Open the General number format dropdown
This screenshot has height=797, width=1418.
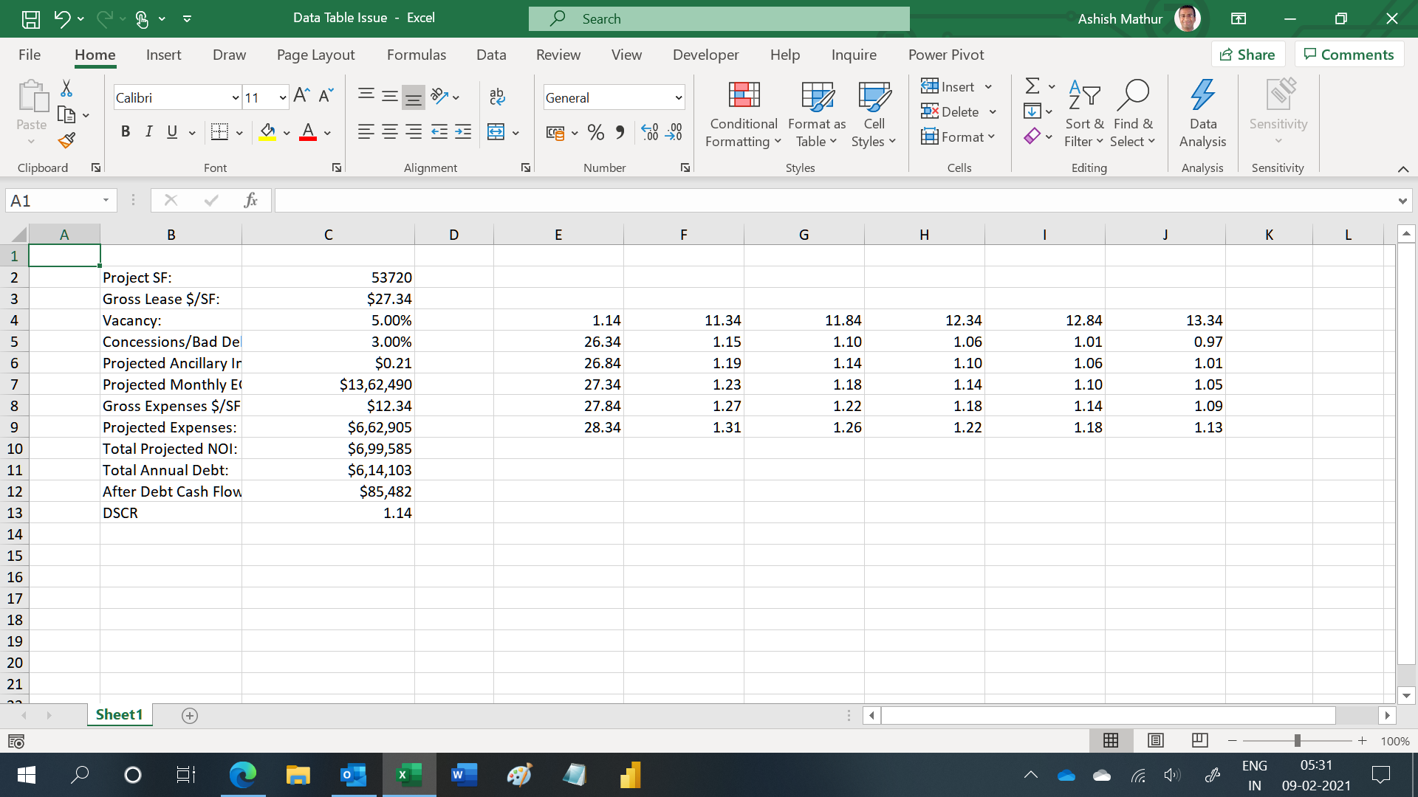point(678,97)
